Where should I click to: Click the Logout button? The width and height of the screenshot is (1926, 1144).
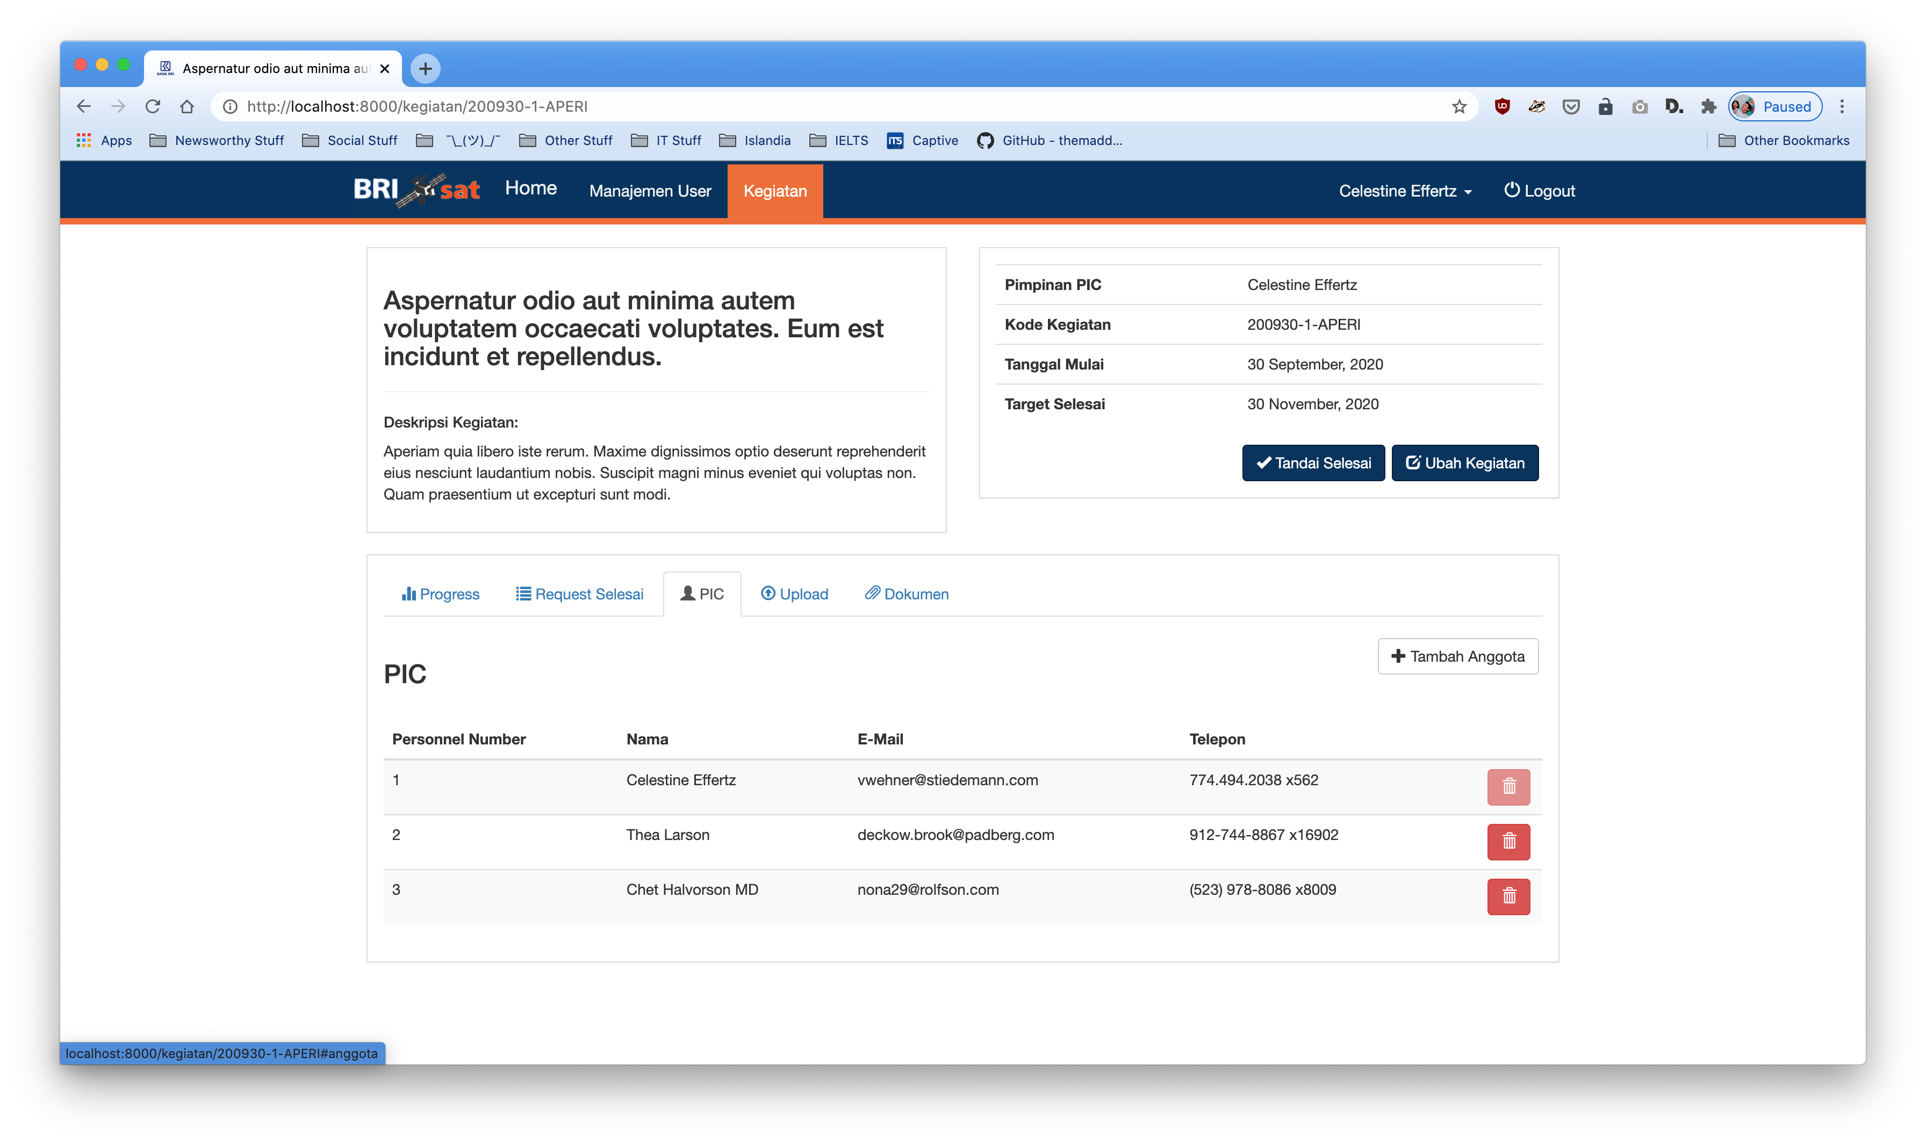coord(1539,191)
